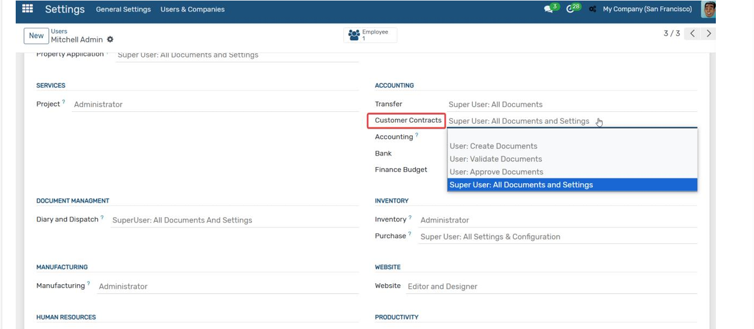This screenshot has width=754, height=329.
Task: Click the 'INVENTORY' section heading
Action: tap(392, 201)
